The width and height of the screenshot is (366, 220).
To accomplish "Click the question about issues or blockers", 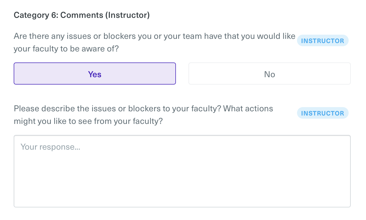I will (x=154, y=43).
